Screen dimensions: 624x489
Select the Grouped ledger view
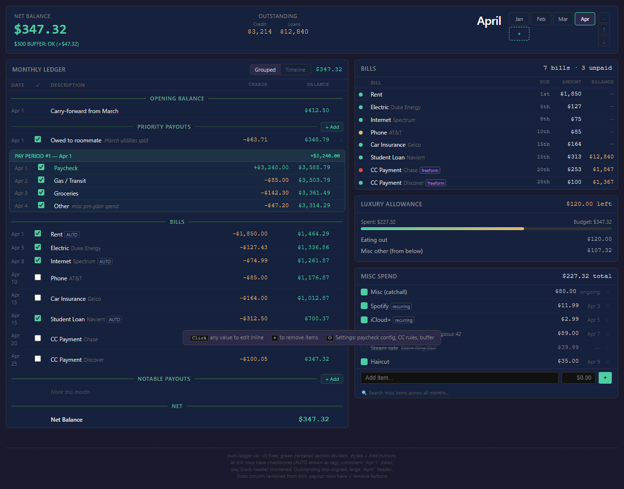(x=265, y=70)
